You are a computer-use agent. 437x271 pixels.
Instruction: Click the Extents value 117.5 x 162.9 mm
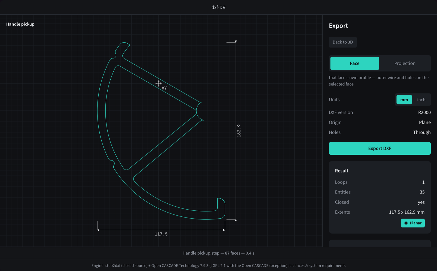point(407,212)
